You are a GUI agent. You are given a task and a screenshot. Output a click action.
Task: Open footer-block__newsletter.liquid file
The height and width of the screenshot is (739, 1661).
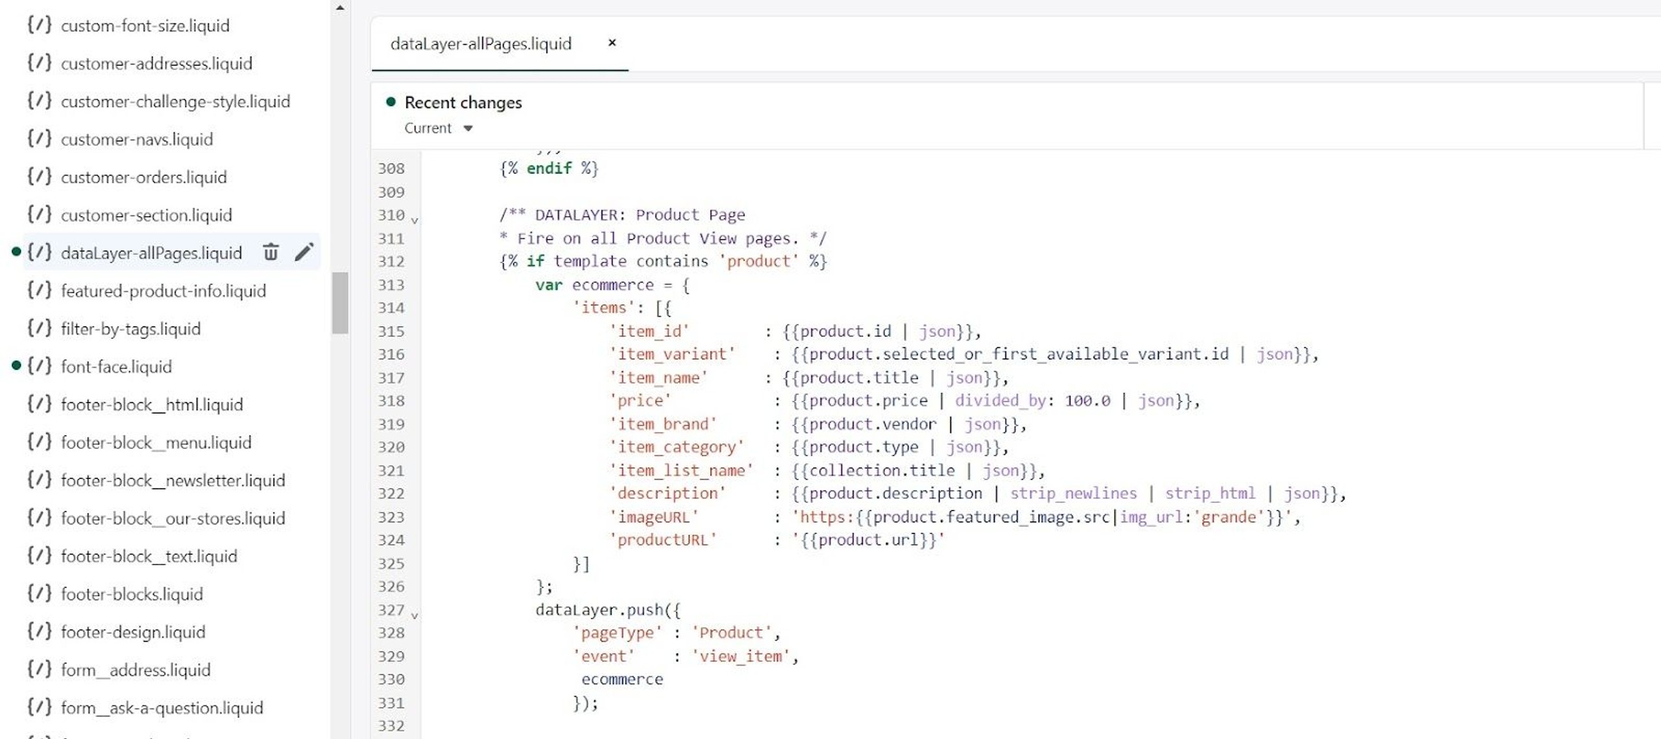tap(173, 480)
